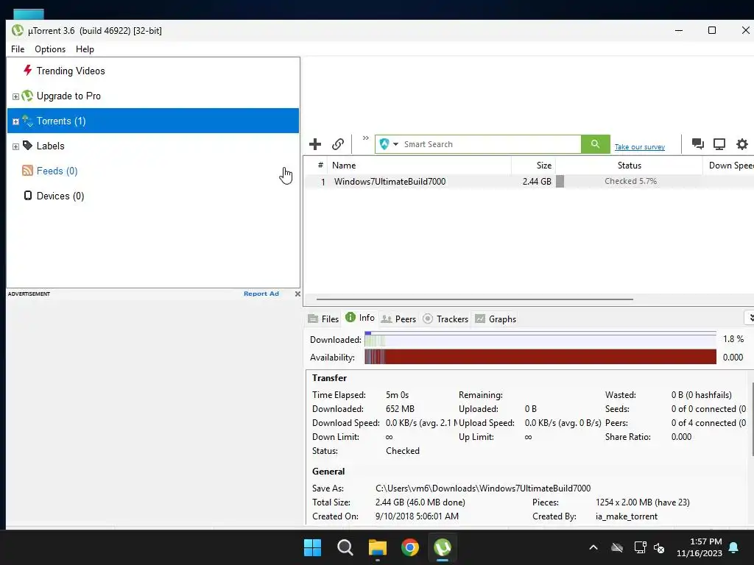The height and width of the screenshot is (565, 754).
Task: Click the 652 MB Downloaded value
Action: (400, 409)
